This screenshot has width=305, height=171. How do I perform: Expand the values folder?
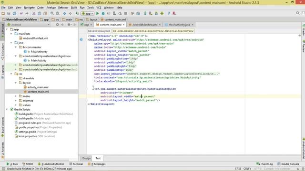click(16, 105)
